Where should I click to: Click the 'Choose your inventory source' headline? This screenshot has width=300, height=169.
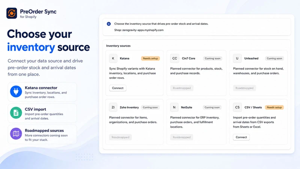click(x=48, y=41)
